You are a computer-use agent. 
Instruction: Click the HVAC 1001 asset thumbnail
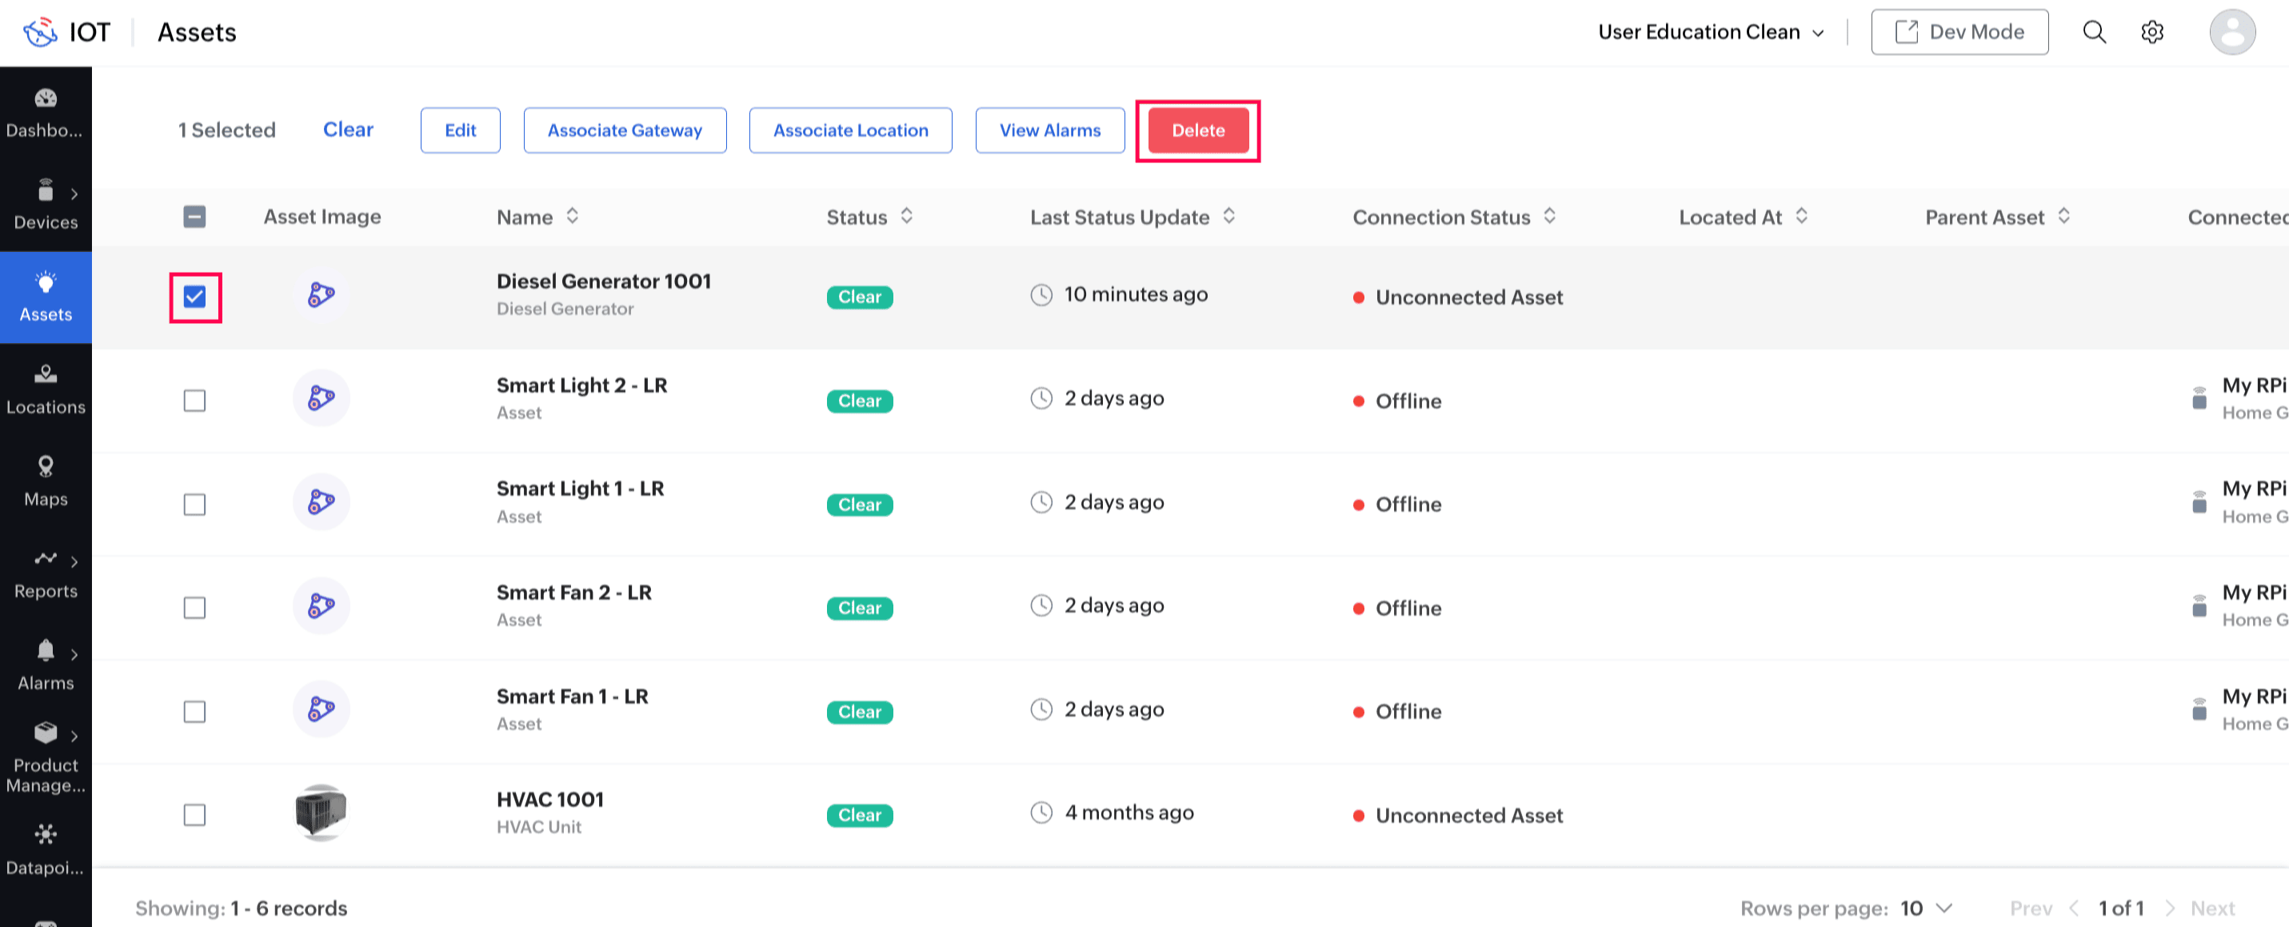[320, 813]
